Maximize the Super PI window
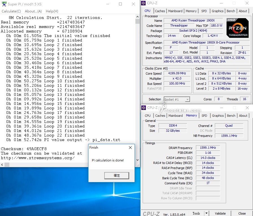The height and width of the screenshot is (216, 253). (x=120, y=4)
